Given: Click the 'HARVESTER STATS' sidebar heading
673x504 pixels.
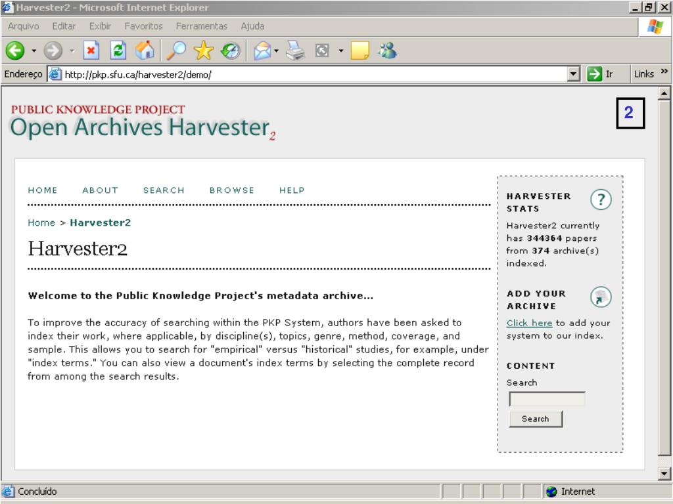Looking at the screenshot, I should 539,202.
